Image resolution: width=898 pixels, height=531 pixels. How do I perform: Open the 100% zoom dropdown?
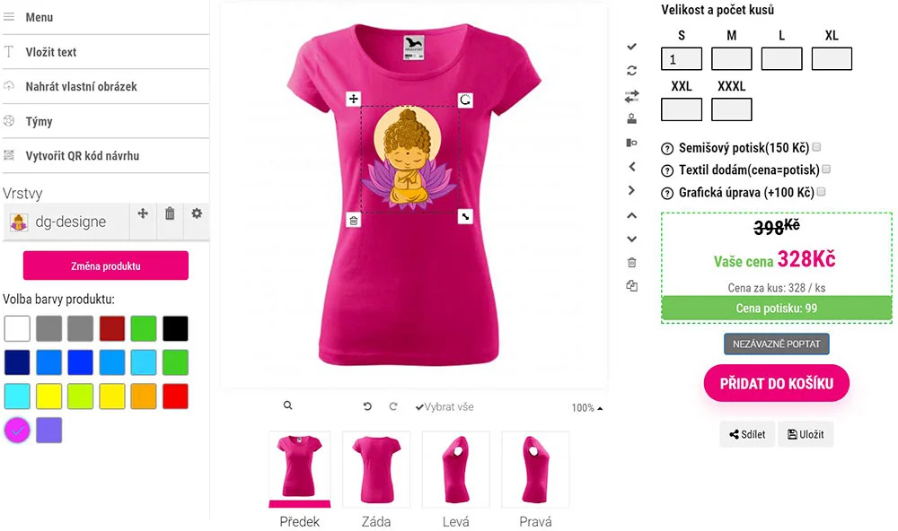click(x=587, y=407)
